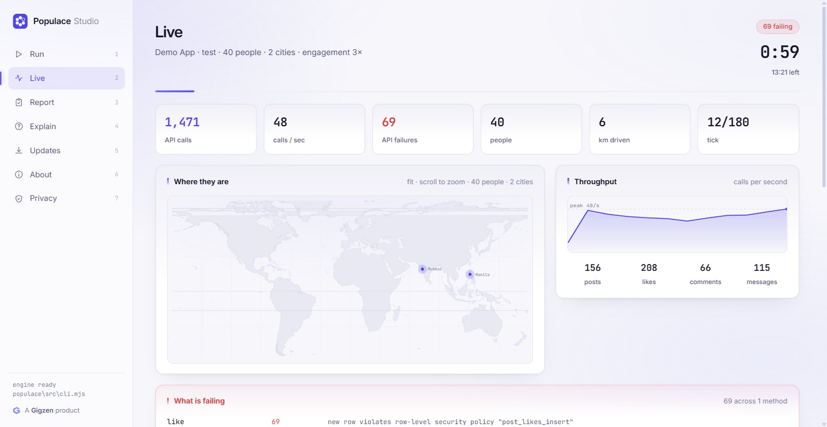Open the Privacy page label
827x427 pixels.
(x=44, y=198)
